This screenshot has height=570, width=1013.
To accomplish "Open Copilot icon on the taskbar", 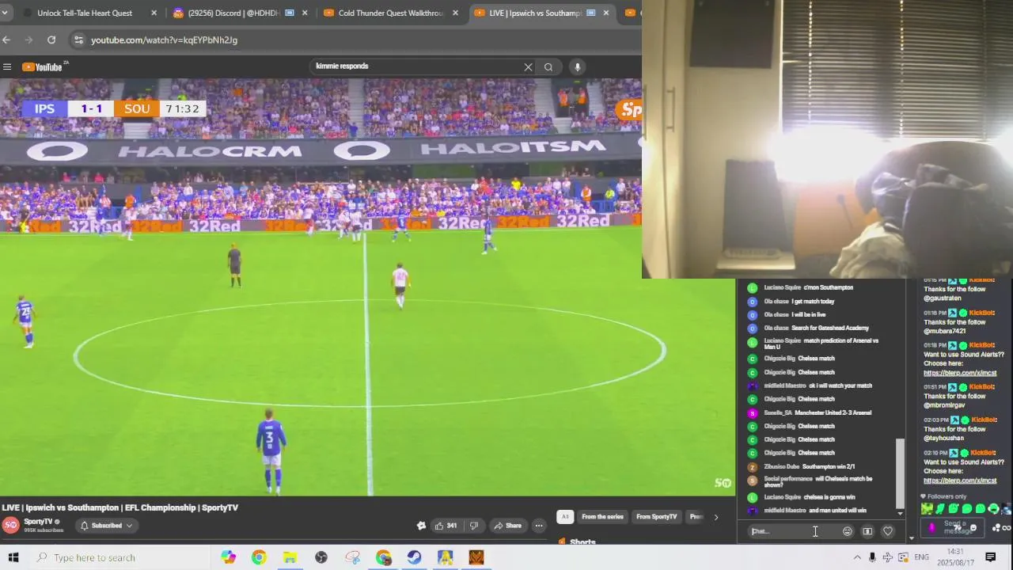I will 229,557.
